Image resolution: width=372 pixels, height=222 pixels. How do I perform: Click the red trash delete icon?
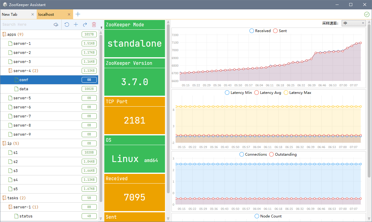click(x=94, y=25)
